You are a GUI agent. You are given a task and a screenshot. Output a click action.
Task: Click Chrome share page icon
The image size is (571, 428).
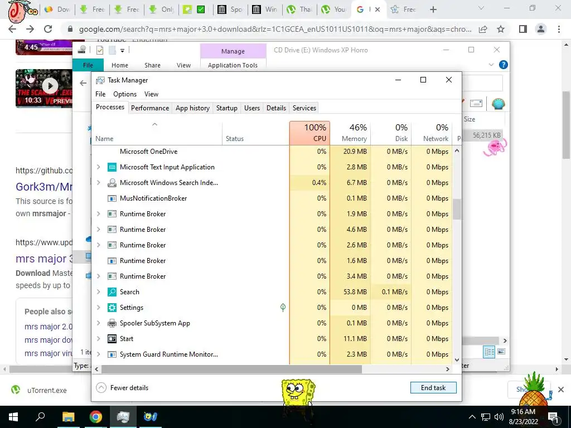(483, 29)
